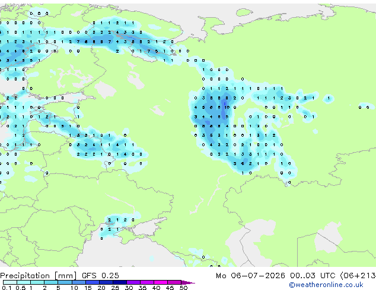Viewport: 376px width, 290px height.
Task: Click the 10 mm legend color swatch
Action: pyautogui.click(x=79, y=282)
